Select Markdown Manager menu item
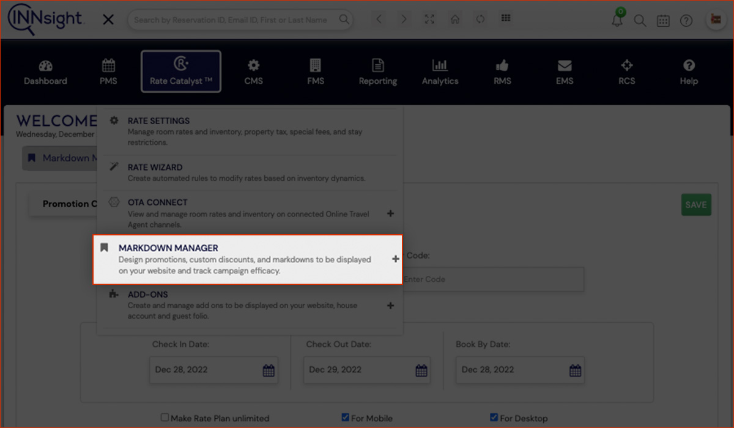The height and width of the screenshot is (428, 734). [x=248, y=259]
